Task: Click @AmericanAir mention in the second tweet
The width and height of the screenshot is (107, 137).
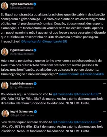Action: tap(69, 74)
